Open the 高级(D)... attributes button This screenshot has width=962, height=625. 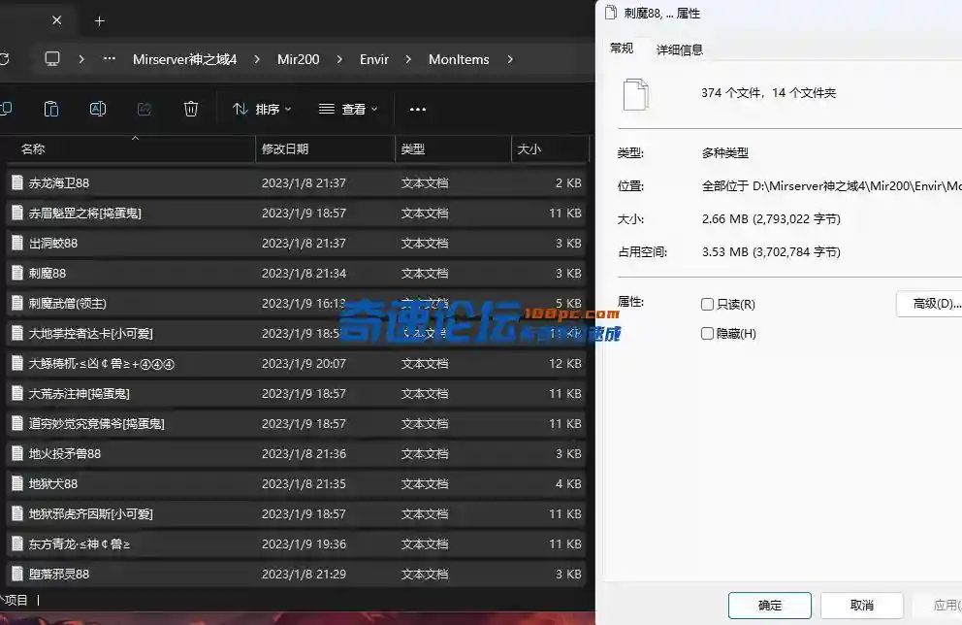(x=929, y=304)
